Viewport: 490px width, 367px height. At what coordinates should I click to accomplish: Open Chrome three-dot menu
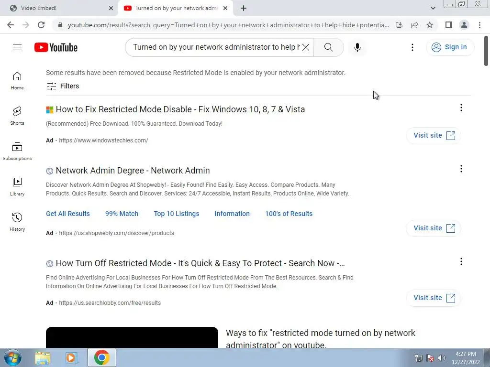pyautogui.click(x=479, y=25)
